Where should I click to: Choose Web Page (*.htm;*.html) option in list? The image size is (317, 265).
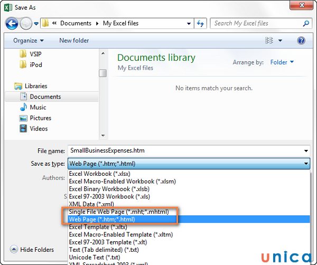189,220
